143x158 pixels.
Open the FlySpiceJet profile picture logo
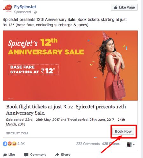pyautogui.click(x=7, y=9)
